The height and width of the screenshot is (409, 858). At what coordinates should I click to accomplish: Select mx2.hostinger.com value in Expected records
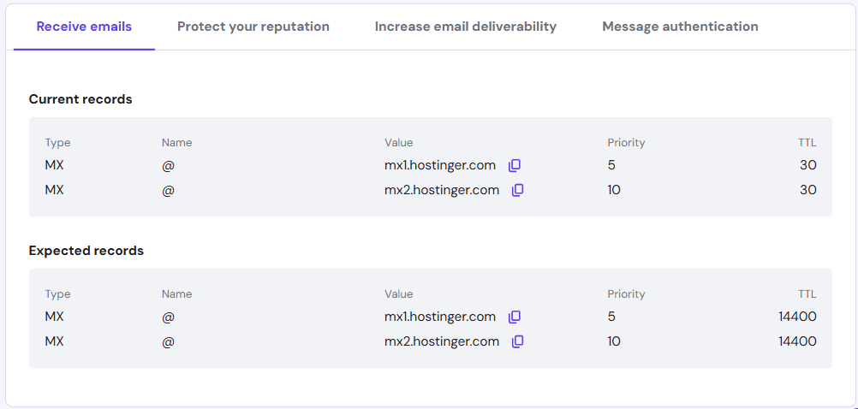(442, 341)
